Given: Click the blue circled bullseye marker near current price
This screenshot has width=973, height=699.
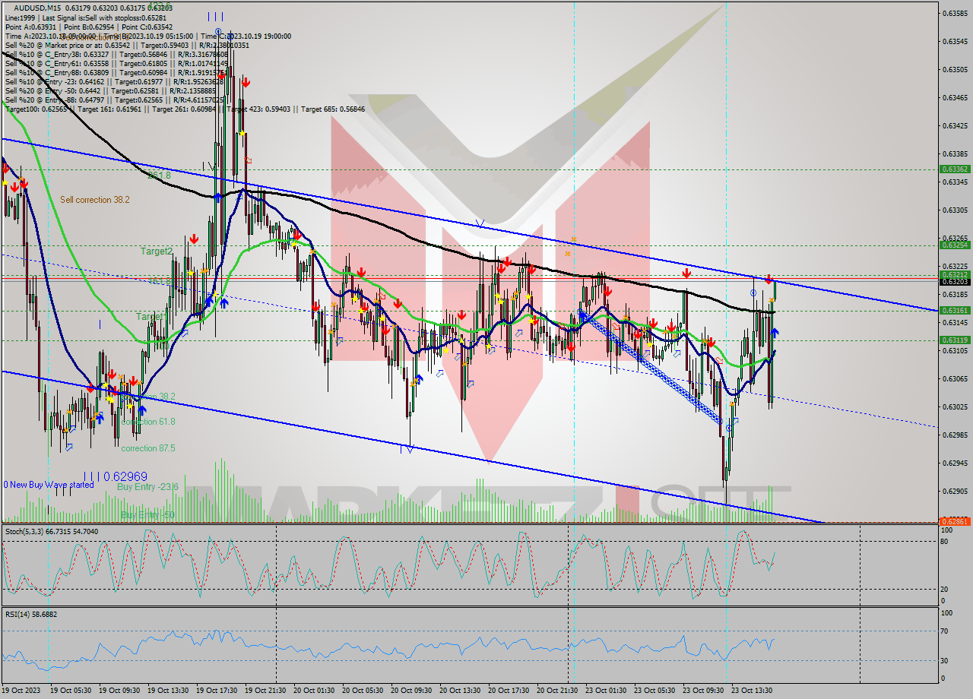Looking at the screenshot, I should coord(753,293).
